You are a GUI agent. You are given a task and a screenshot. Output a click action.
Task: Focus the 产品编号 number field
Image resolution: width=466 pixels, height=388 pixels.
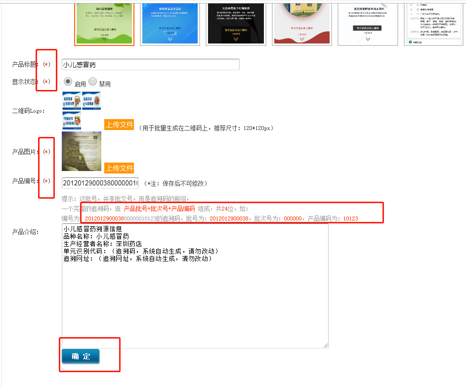point(100,183)
